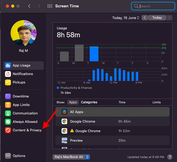Open the App Limits hourglass icon

pos(8,105)
